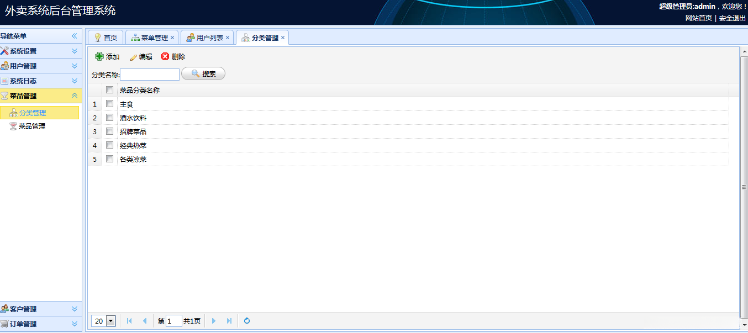Check the box for 酒水饮料 row
Viewport: 748px width, 333px height.
(x=109, y=118)
